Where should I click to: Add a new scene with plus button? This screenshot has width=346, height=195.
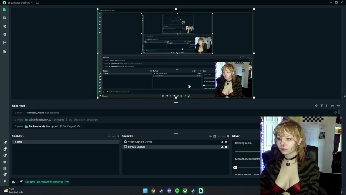pyautogui.click(x=109, y=136)
